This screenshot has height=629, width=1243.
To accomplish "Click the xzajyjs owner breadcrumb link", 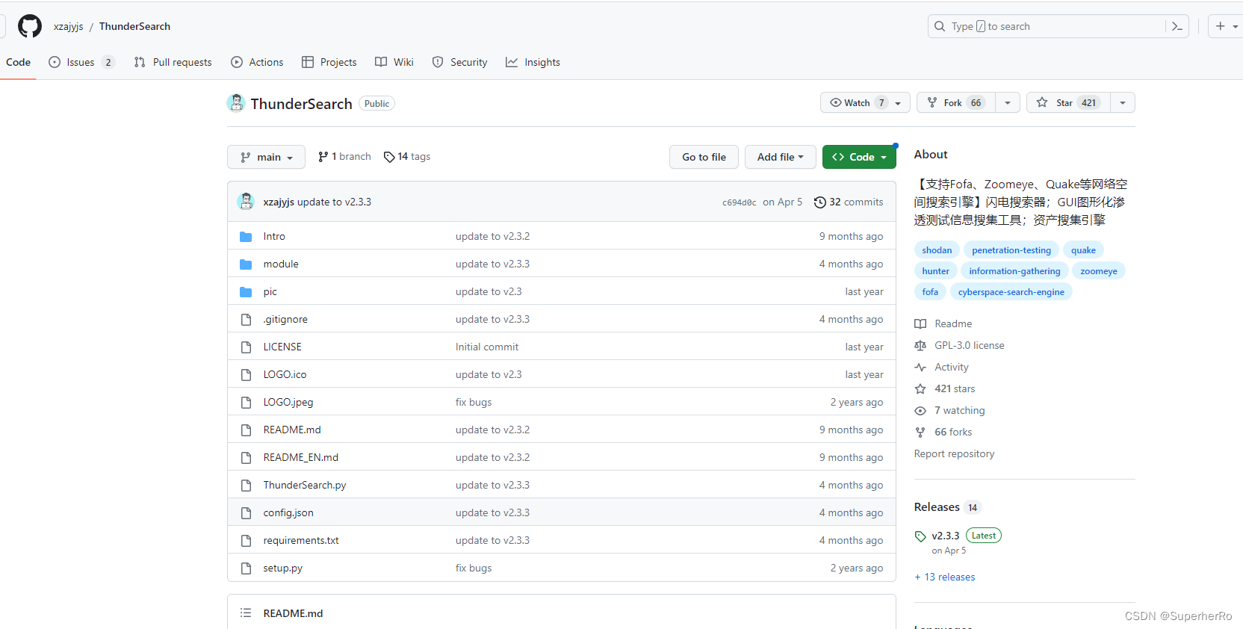I will pos(69,26).
